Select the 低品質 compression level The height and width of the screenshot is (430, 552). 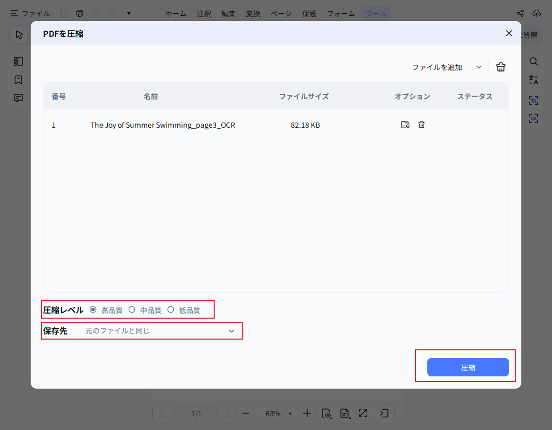point(171,309)
